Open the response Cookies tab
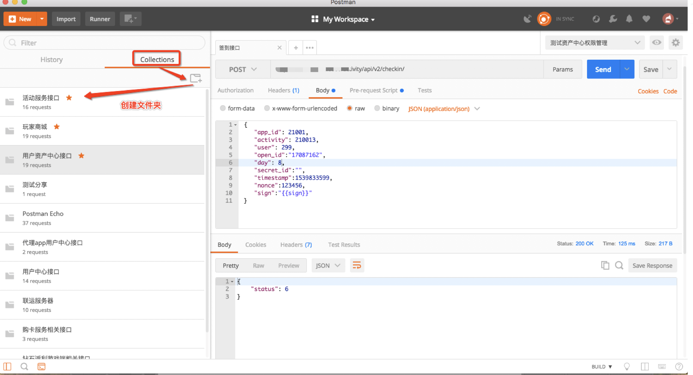Screen dimensions: 693x375 [x=255, y=245]
